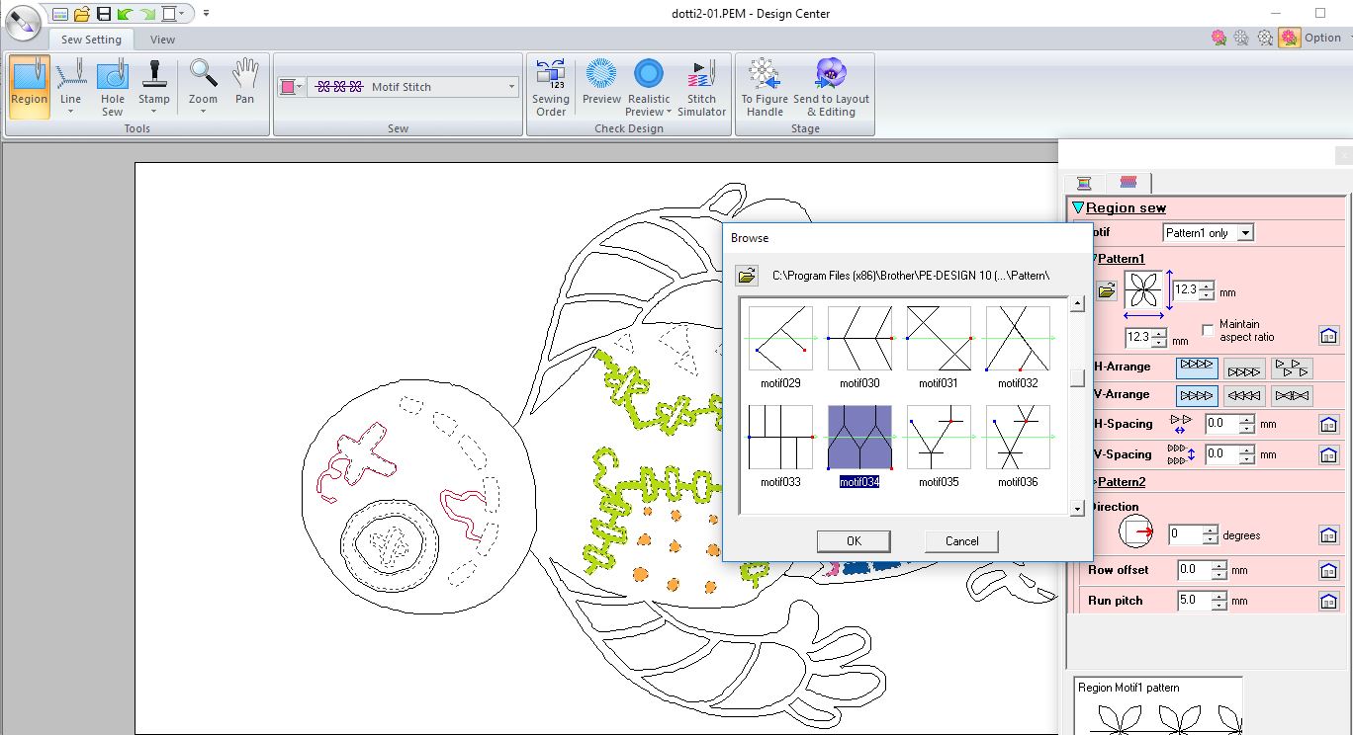Open the sewing attributes tab in side panel
Viewport: 1353px width, 735px height.
pos(1127,183)
